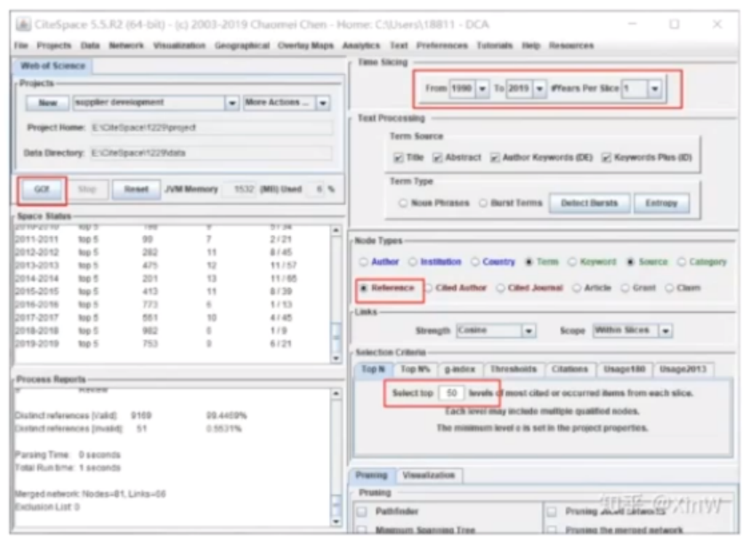Click the Reset button
This screenshot has height=539, width=744.
pos(136,190)
